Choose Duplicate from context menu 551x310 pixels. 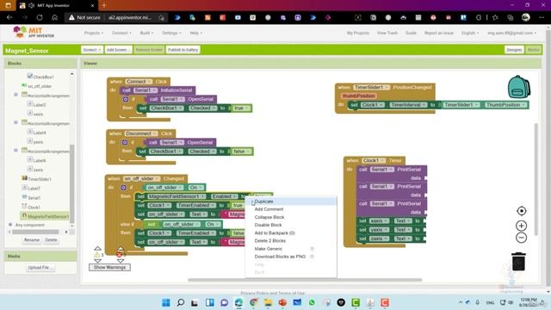(x=291, y=201)
